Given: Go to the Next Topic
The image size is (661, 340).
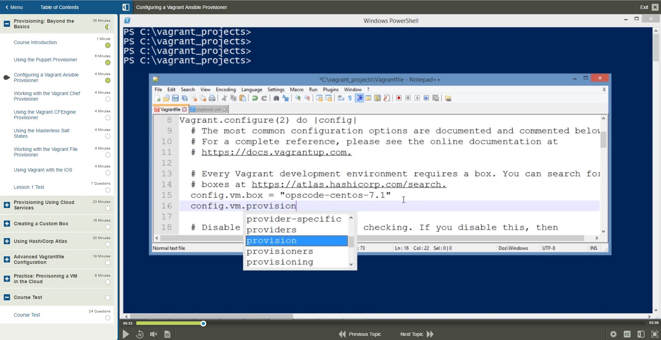Looking at the screenshot, I should tap(412, 334).
